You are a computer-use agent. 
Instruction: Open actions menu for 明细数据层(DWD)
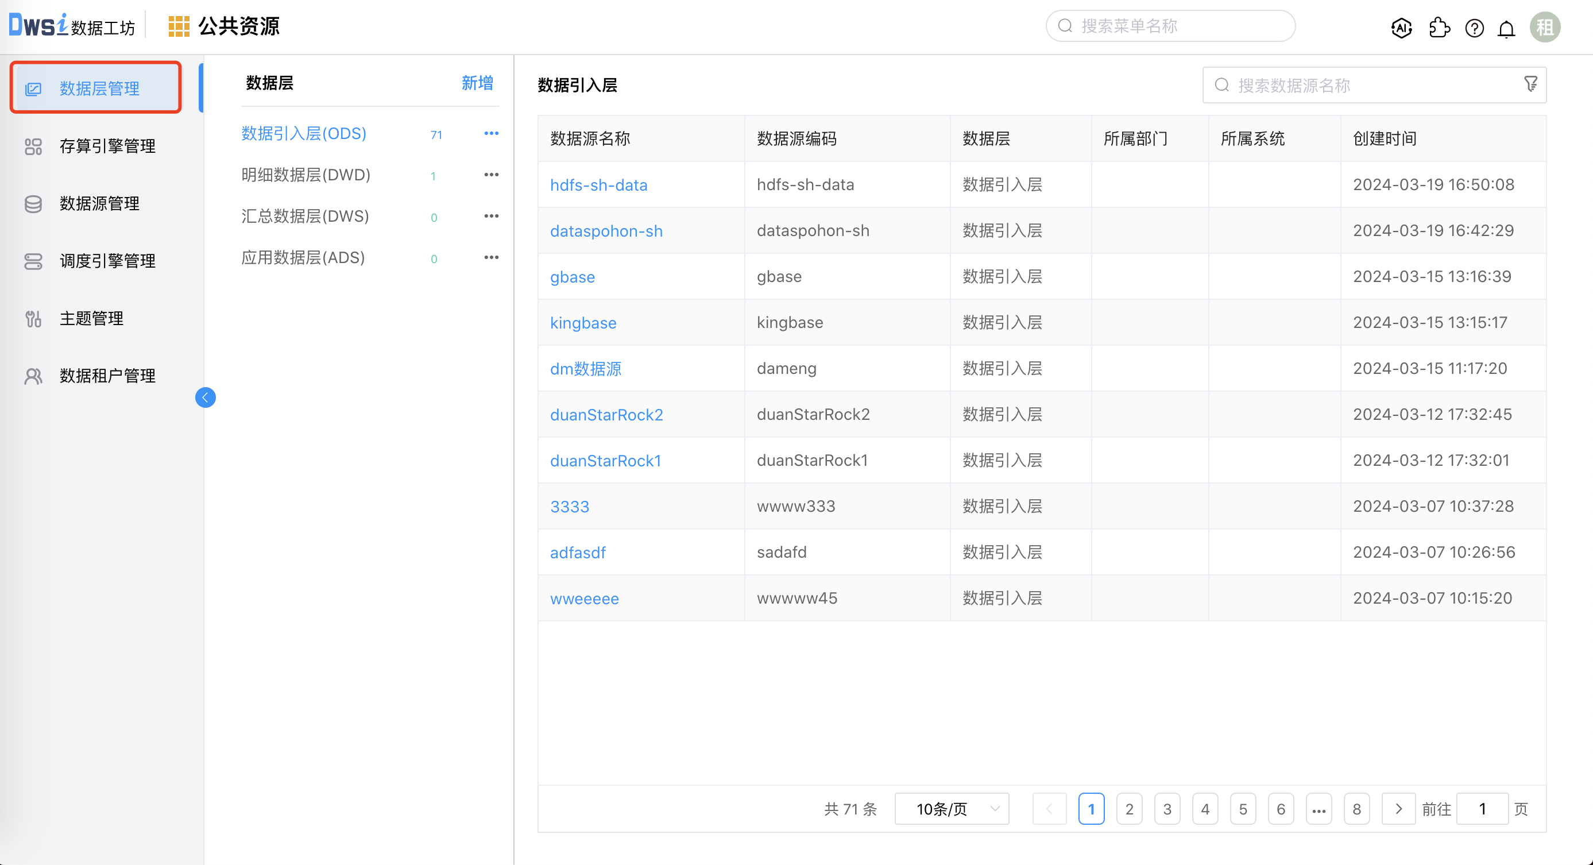point(491,175)
